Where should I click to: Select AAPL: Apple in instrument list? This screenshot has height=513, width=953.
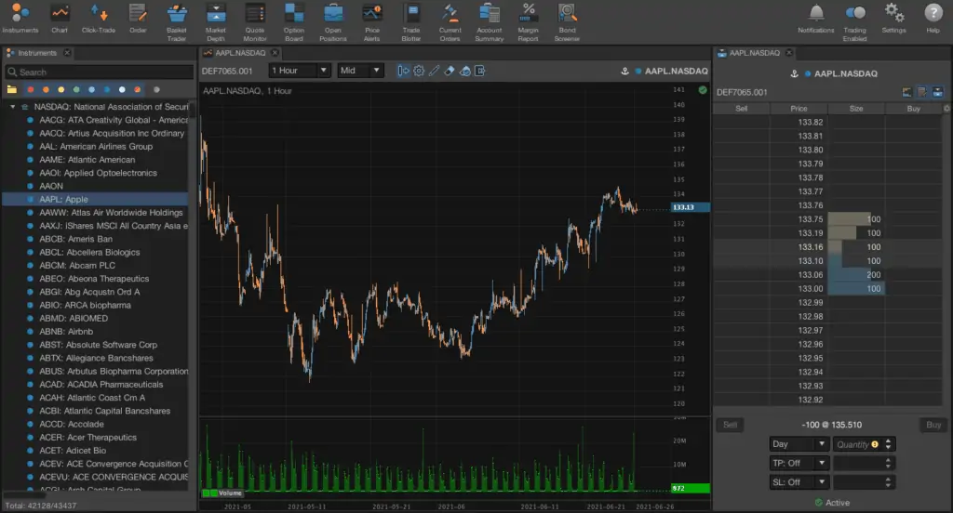click(x=96, y=199)
